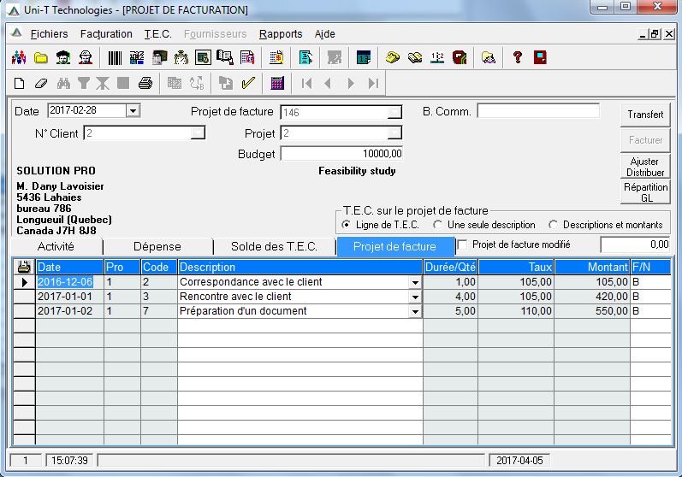Viewport: 682px width, 477px height.
Task: Open the Facturation menu
Action: coord(106,34)
